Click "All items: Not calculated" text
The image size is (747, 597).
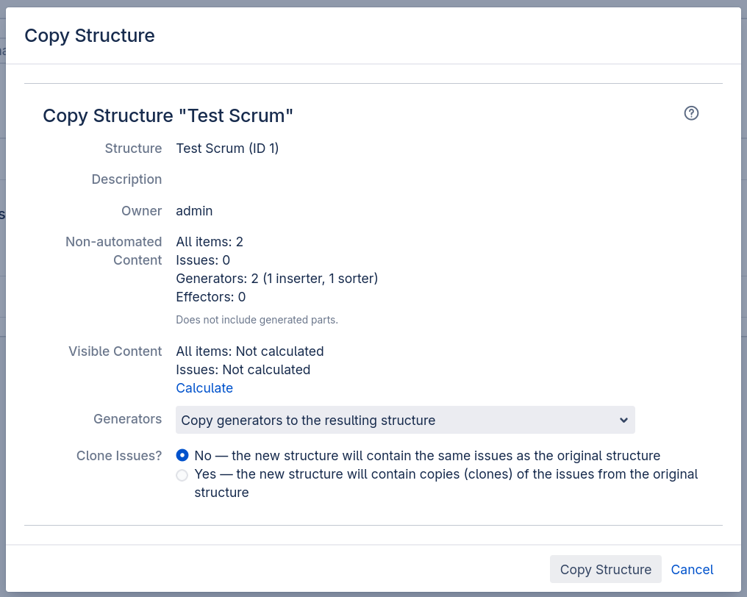[x=250, y=351]
